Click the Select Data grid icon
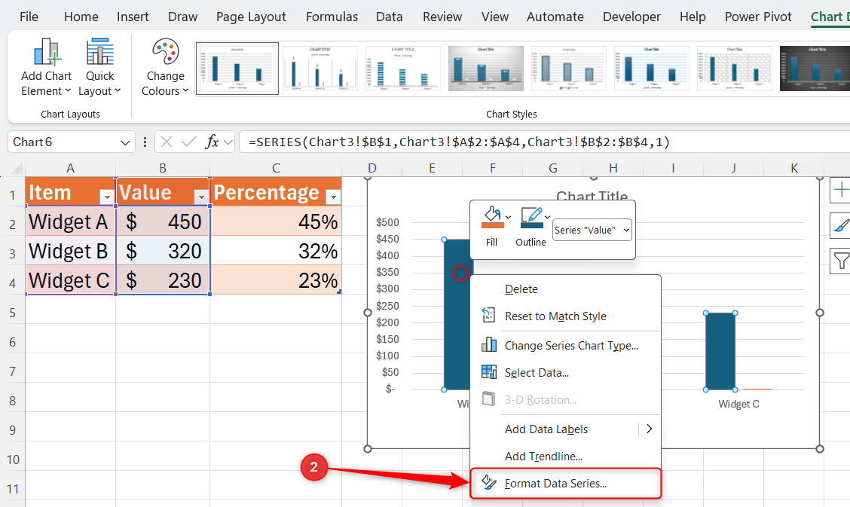Viewport: 850px width, 507px height. pos(488,372)
